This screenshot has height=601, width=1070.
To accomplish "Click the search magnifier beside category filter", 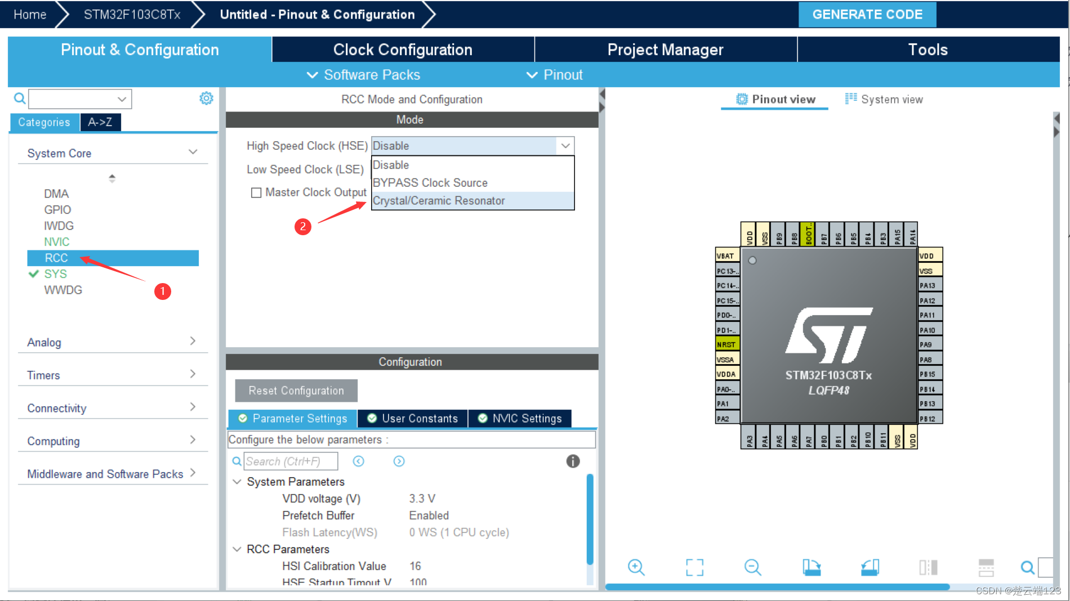I will [20, 98].
